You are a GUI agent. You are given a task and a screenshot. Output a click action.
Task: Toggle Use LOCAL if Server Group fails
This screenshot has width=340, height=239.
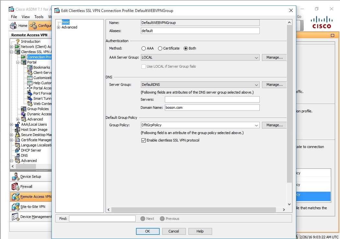143,67
